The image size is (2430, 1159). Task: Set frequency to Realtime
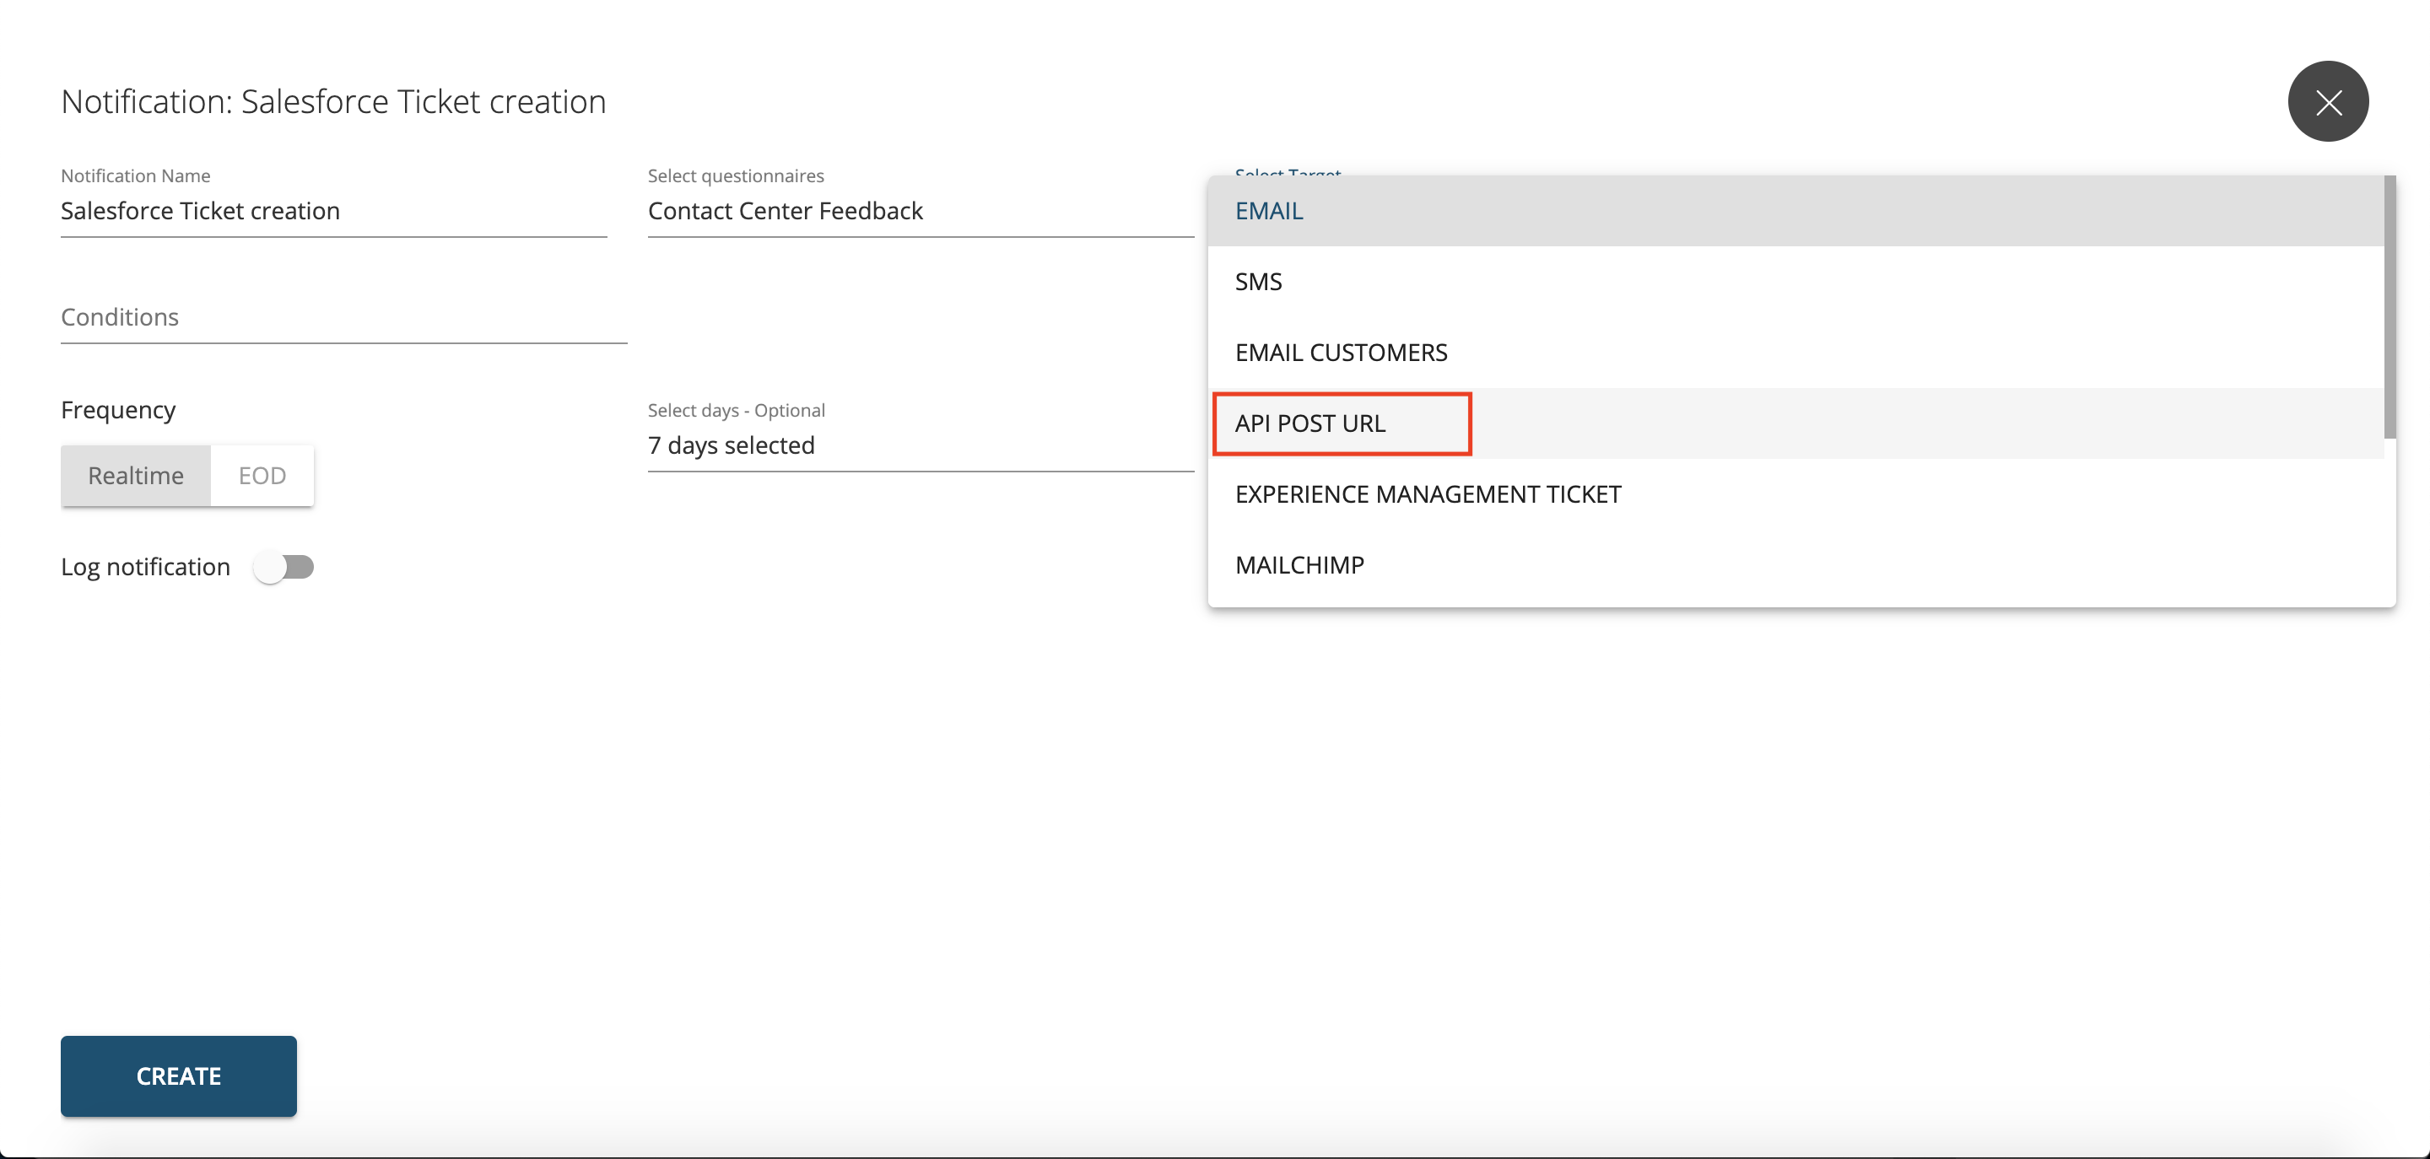point(136,475)
